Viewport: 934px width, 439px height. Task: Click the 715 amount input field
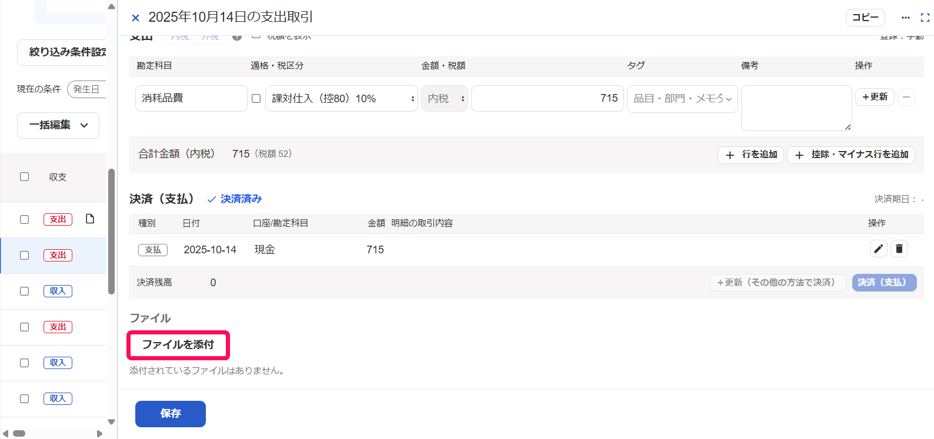(548, 98)
